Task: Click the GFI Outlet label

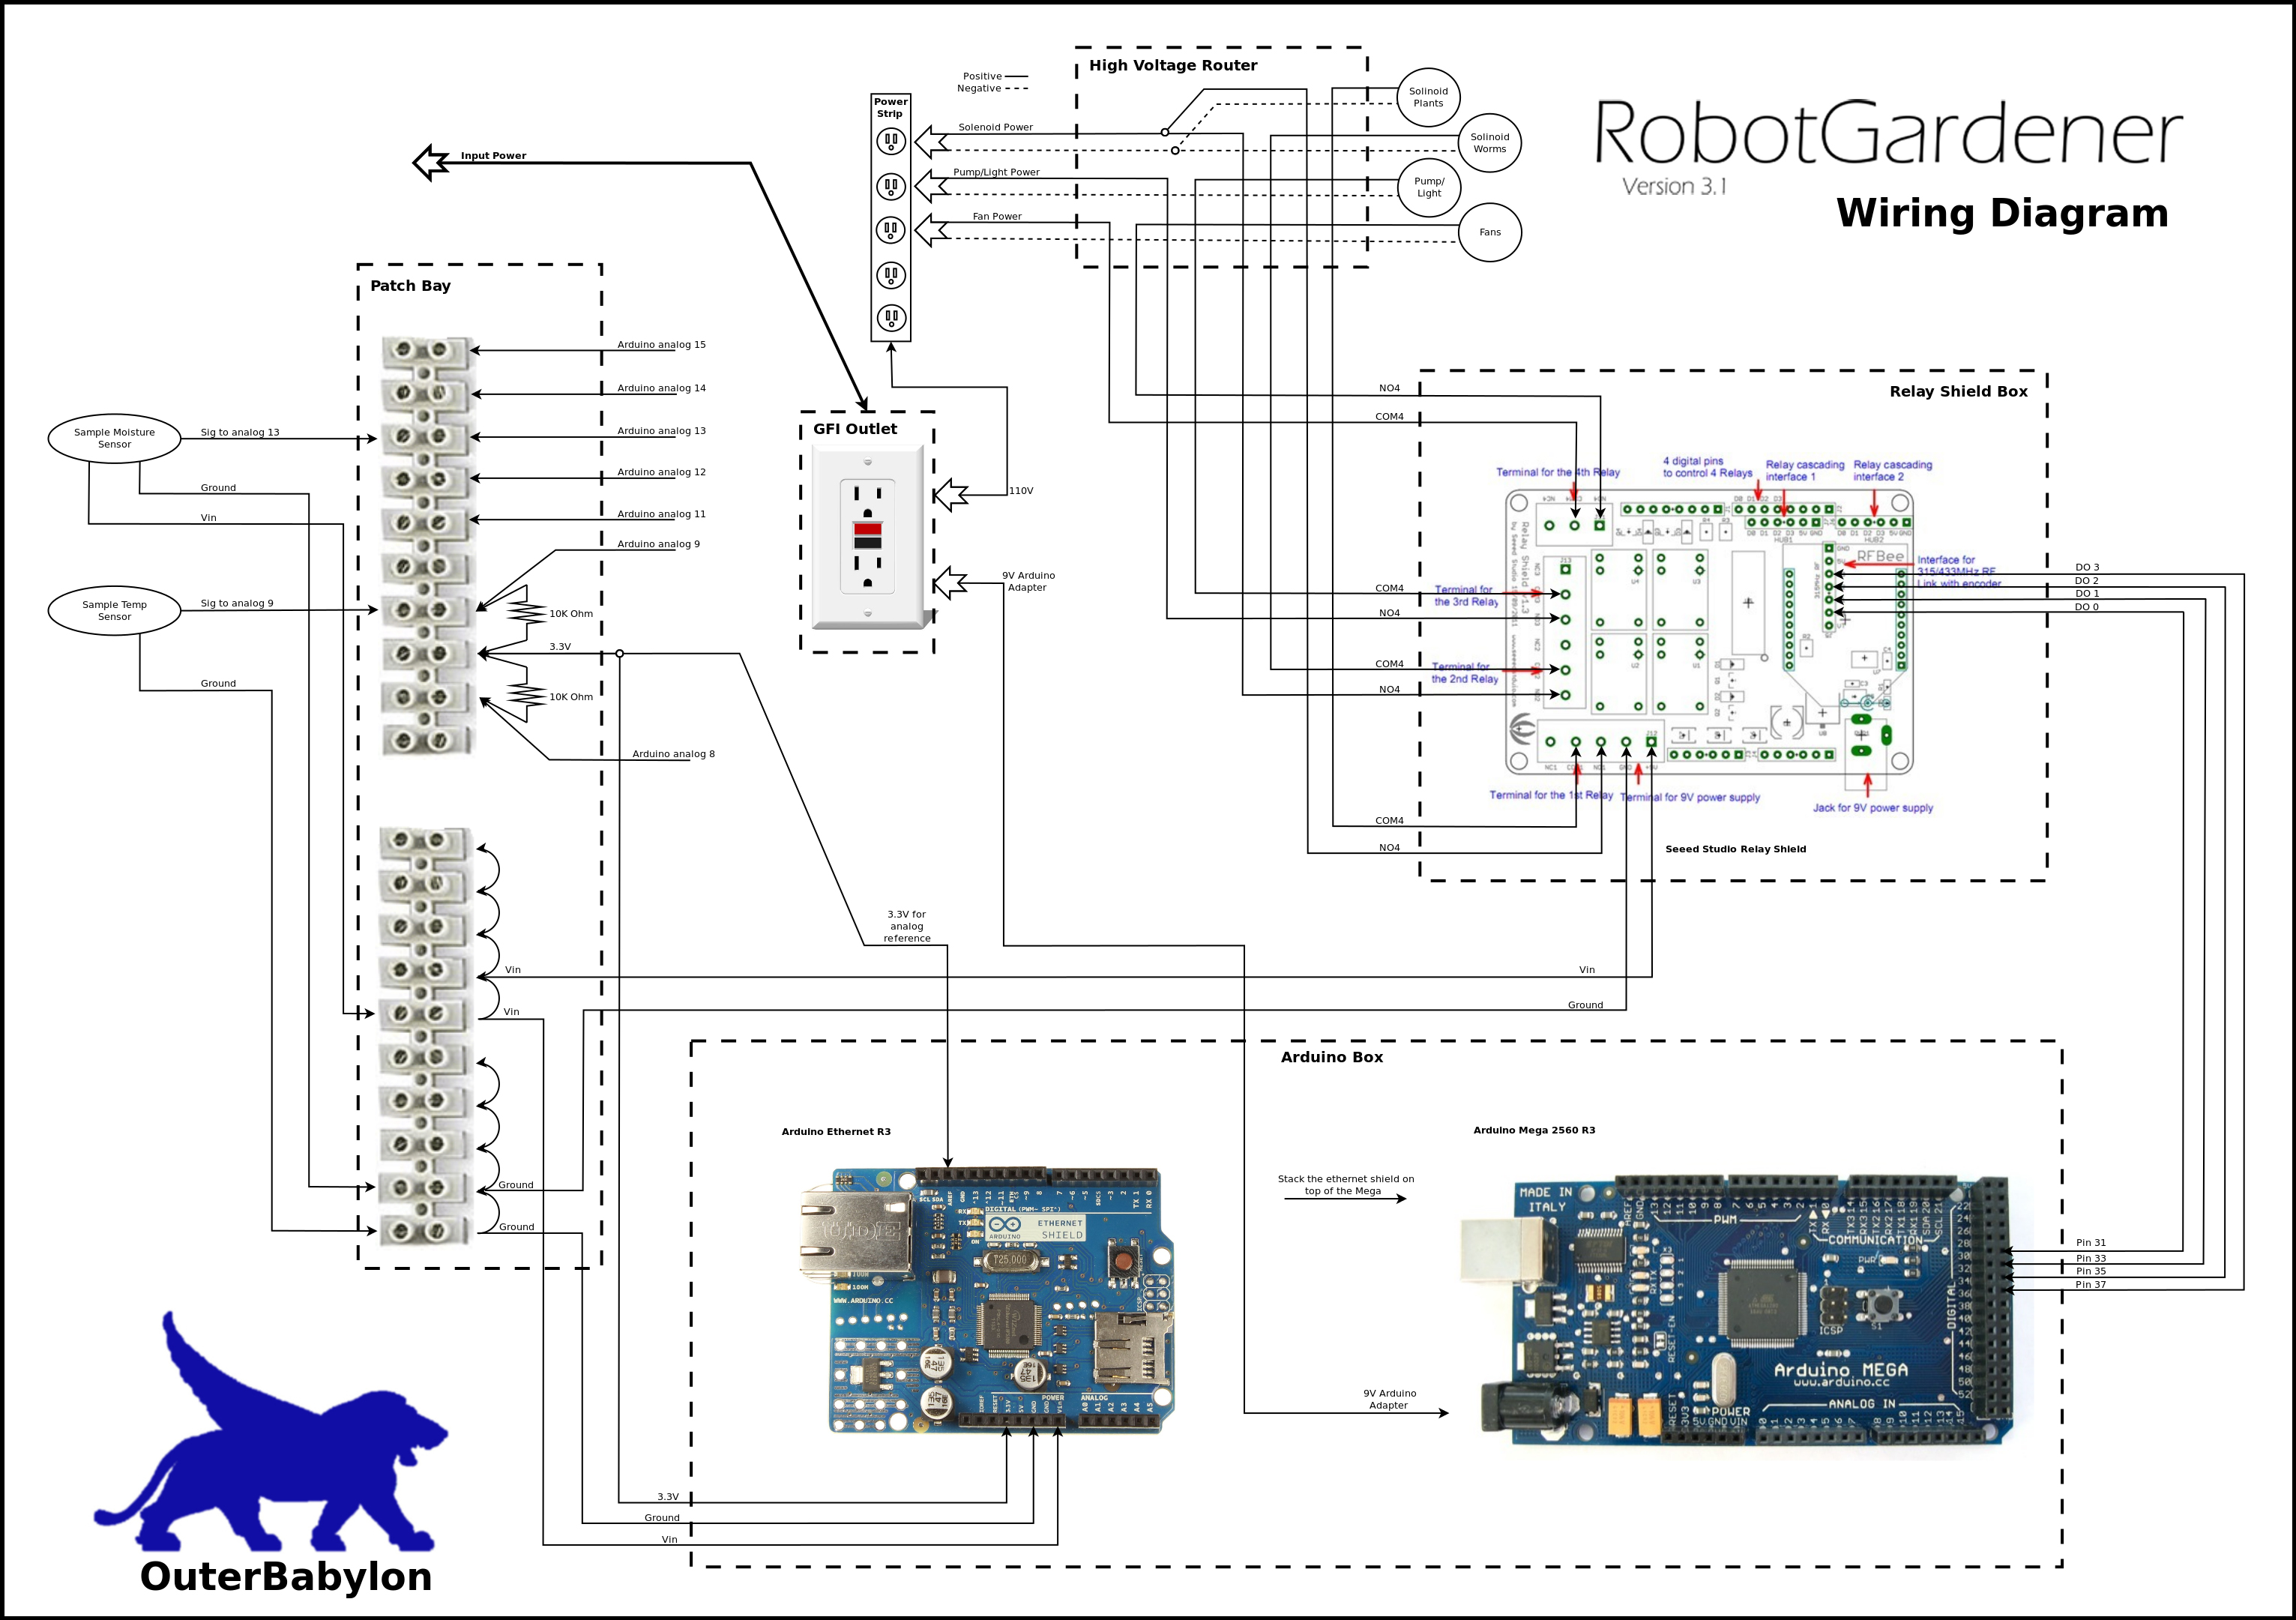Action: 855,429
